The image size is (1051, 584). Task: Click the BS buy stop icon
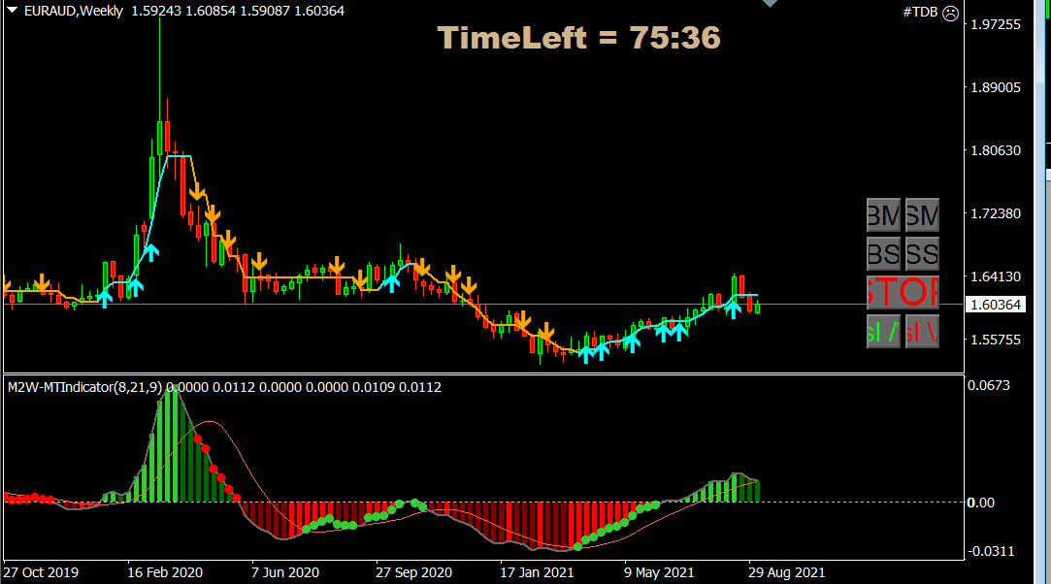tap(883, 253)
